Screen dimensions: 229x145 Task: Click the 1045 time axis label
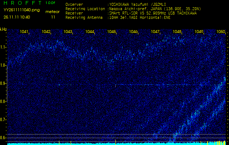111,32
